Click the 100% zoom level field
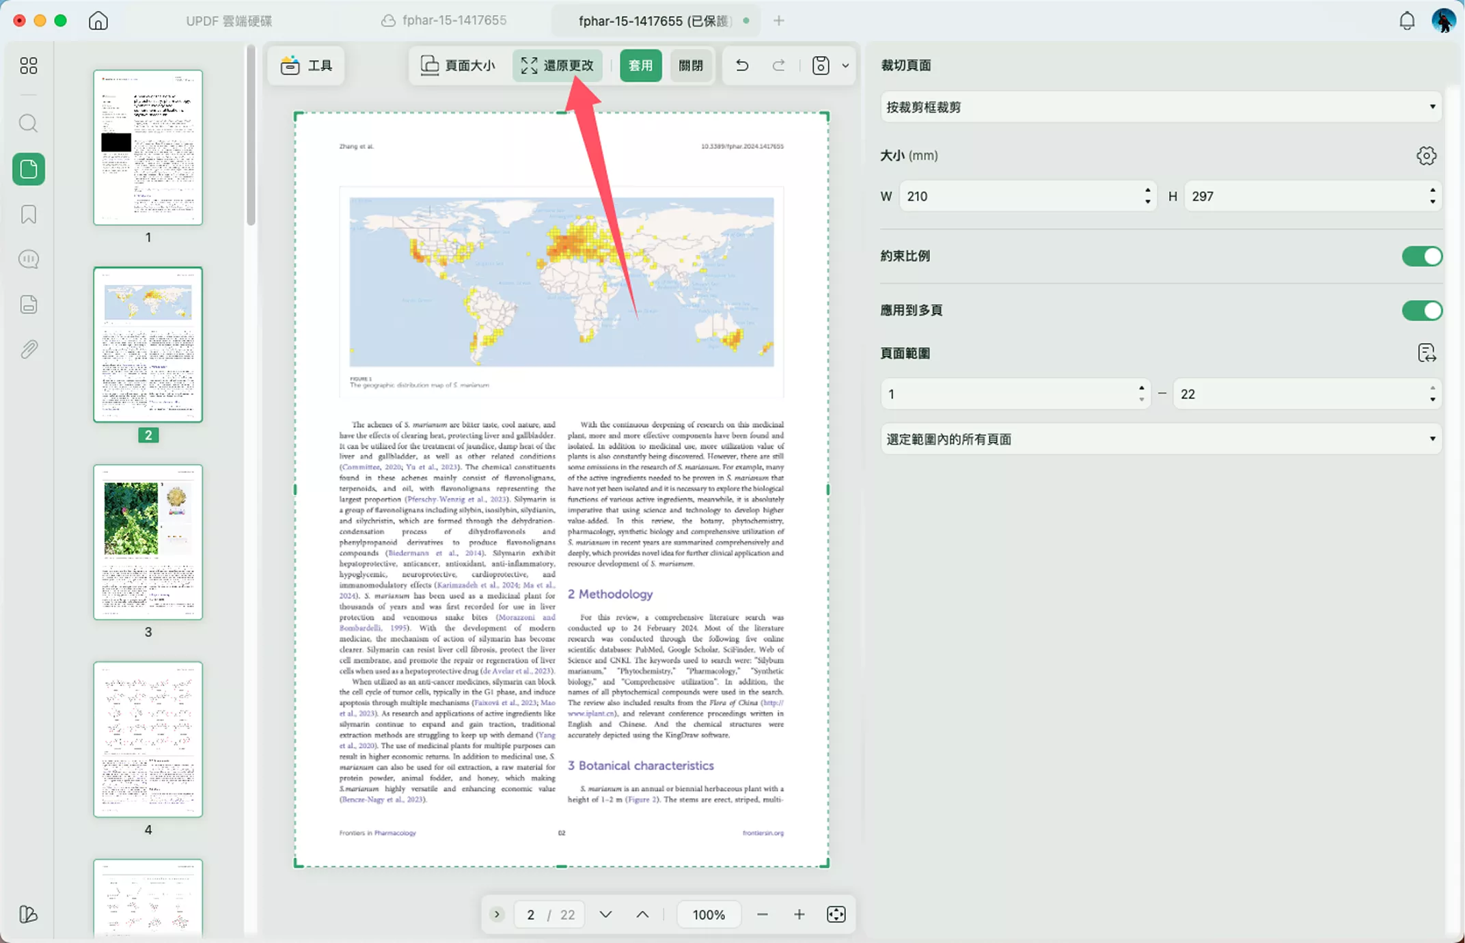 pos(709,914)
